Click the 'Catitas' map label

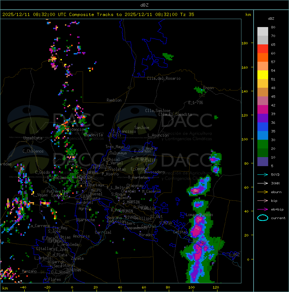(x=180, y=232)
